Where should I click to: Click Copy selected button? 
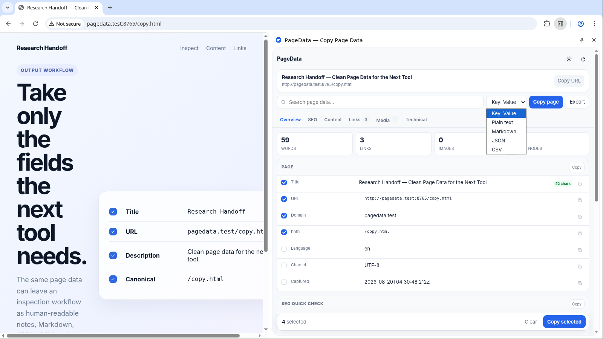(x=564, y=322)
